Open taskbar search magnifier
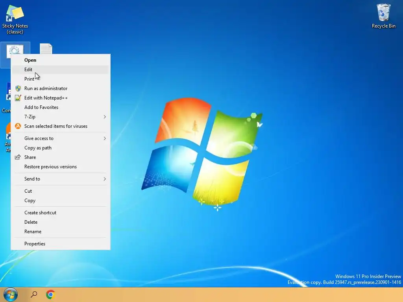403x302 pixels. point(34,294)
